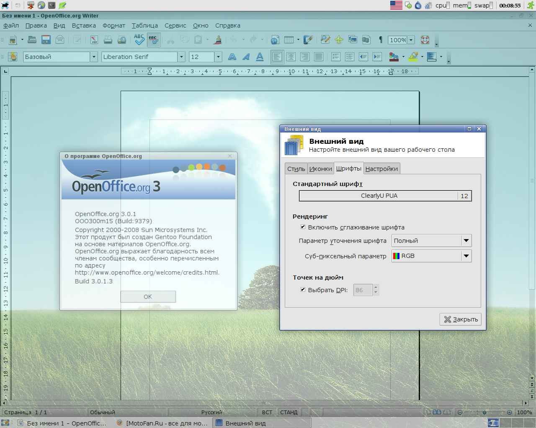Viewport: 536px width, 428px height.
Task: Show the drawing functions toolbar
Action: (308, 40)
